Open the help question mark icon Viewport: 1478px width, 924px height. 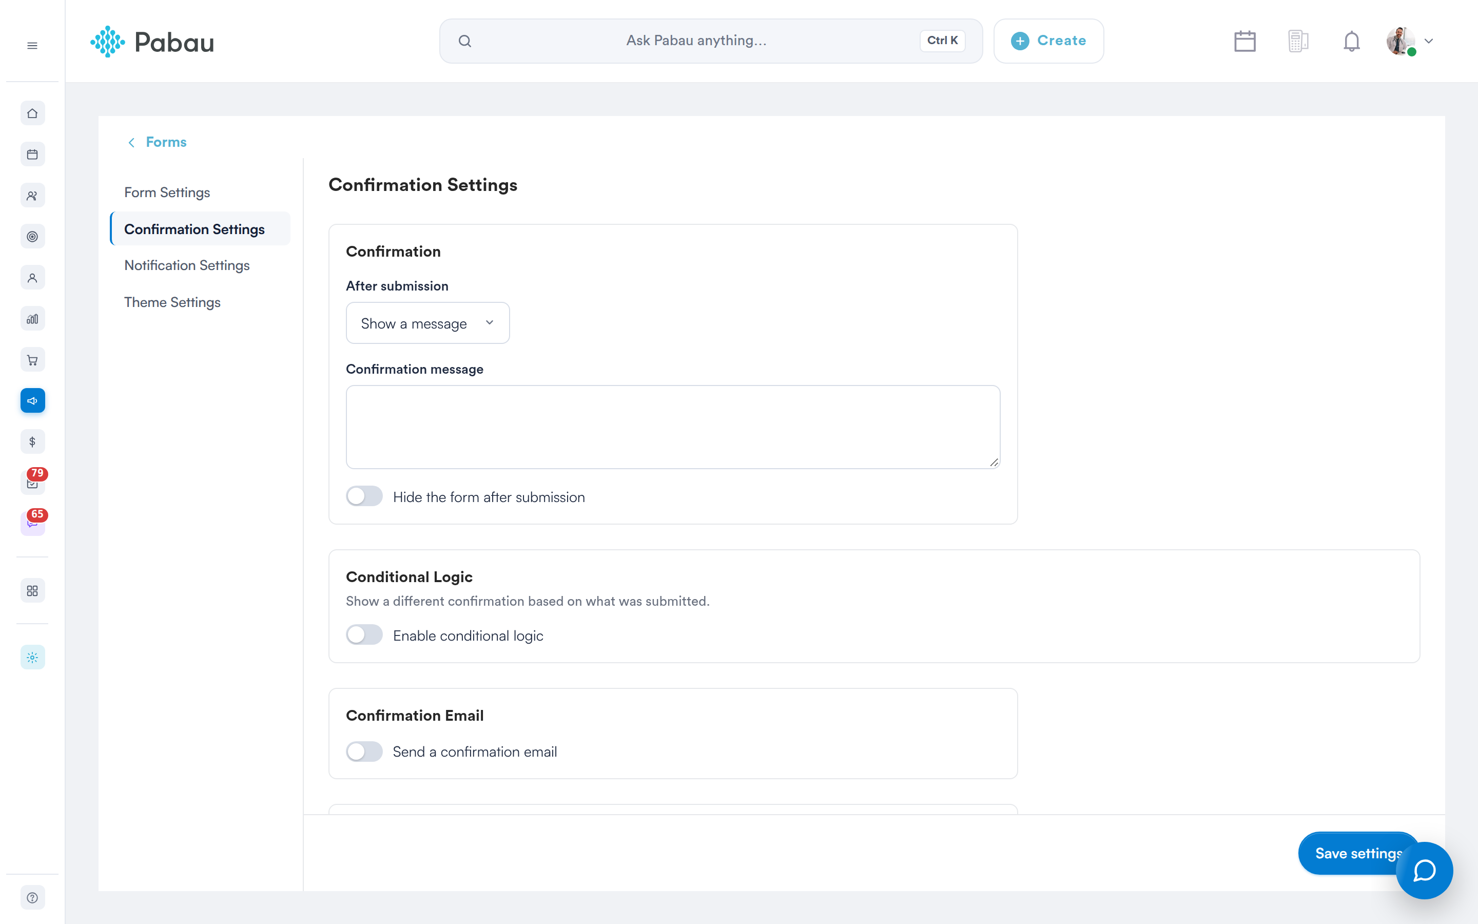[x=32, y=897]
